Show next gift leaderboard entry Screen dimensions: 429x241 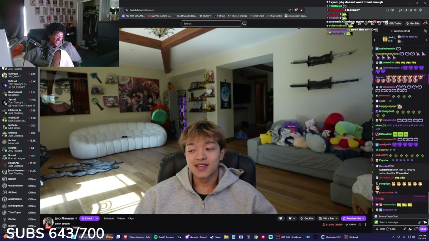[x=426, y=40]
